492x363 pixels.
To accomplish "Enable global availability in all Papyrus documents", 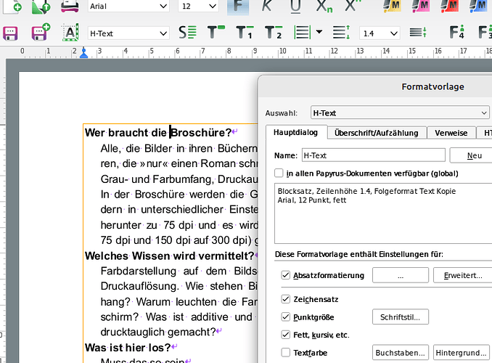I will coord(279,174).
